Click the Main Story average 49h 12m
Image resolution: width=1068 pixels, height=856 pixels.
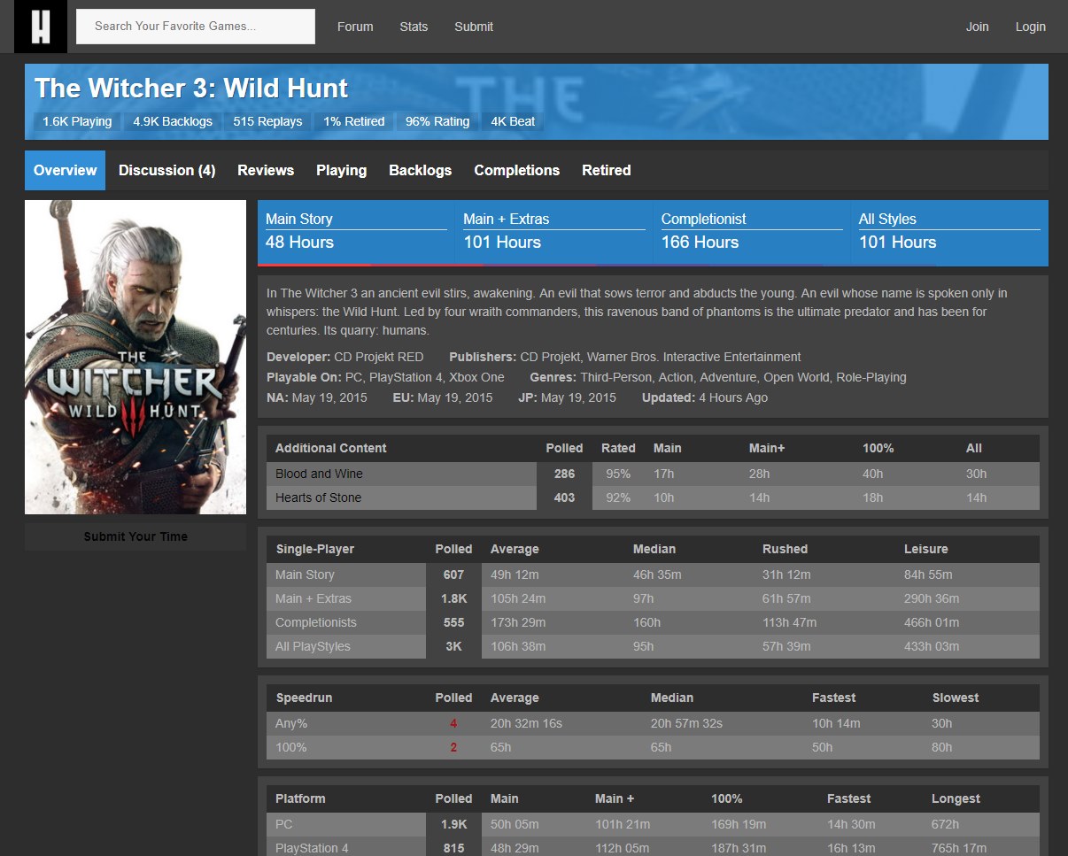pos(515,575)
